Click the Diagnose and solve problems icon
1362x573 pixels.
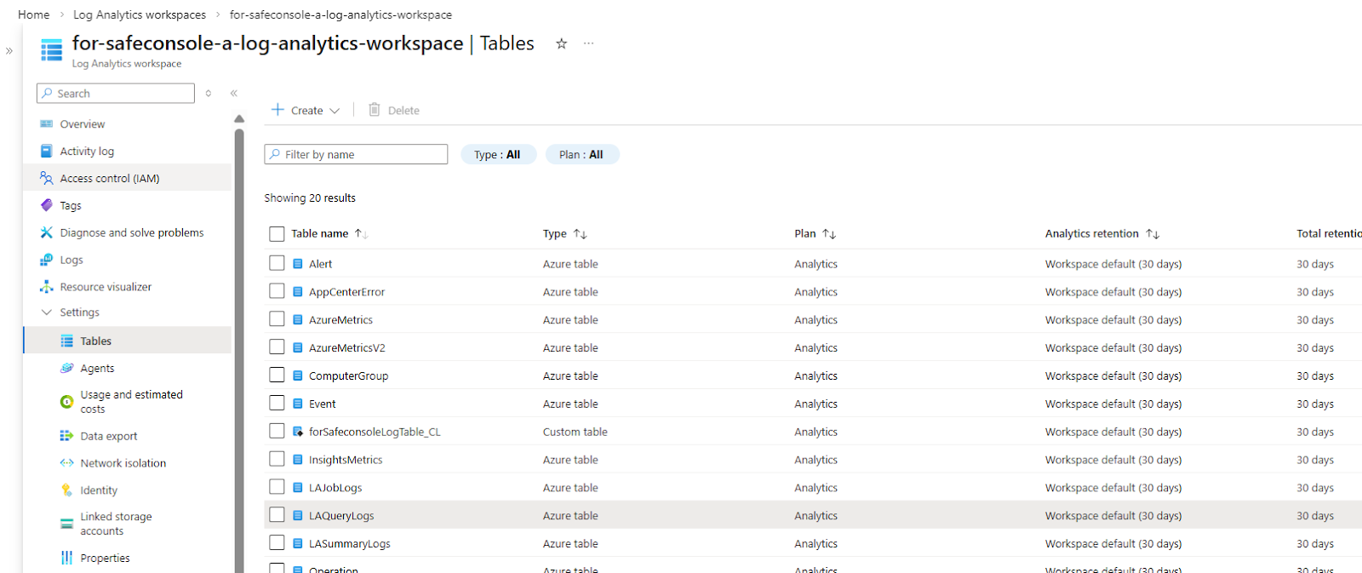[x=47, y=232]
